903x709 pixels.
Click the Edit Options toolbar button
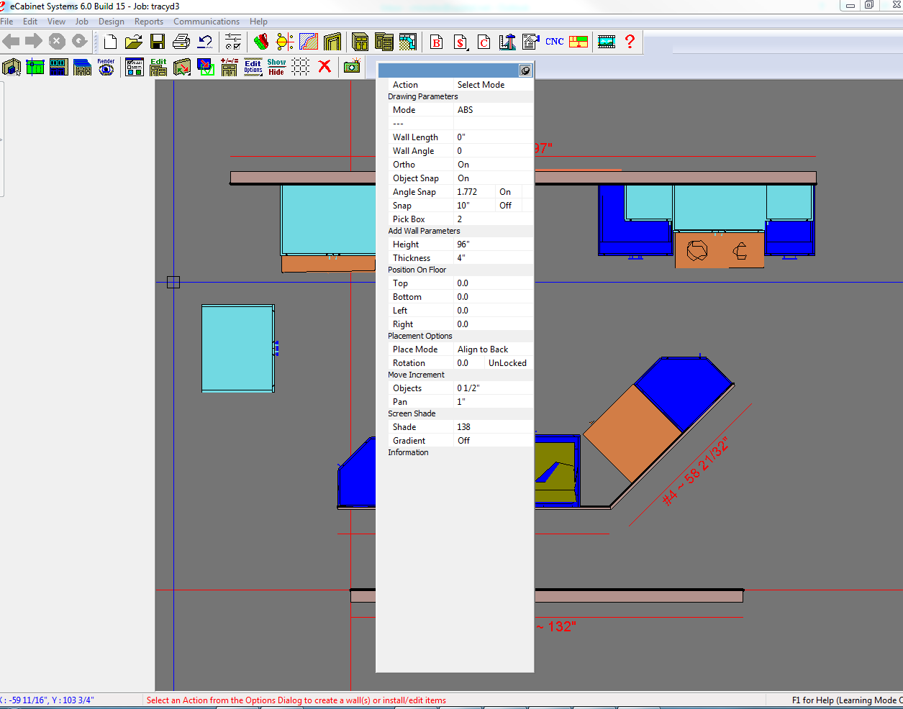(253, 67)
